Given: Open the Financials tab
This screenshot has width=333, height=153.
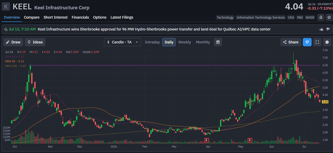Looking at the screenshot, I should (x=80, y=18).
